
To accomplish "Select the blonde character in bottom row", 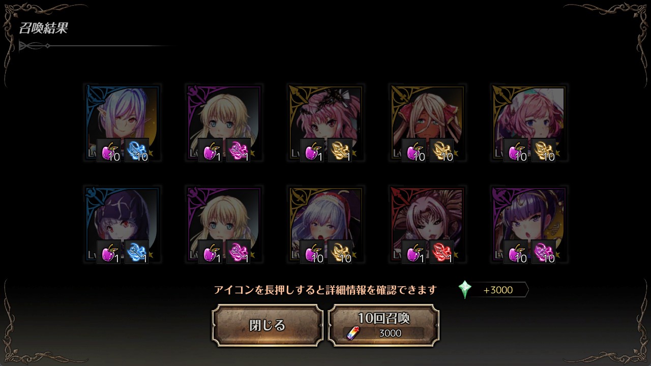I will [224, 225].
